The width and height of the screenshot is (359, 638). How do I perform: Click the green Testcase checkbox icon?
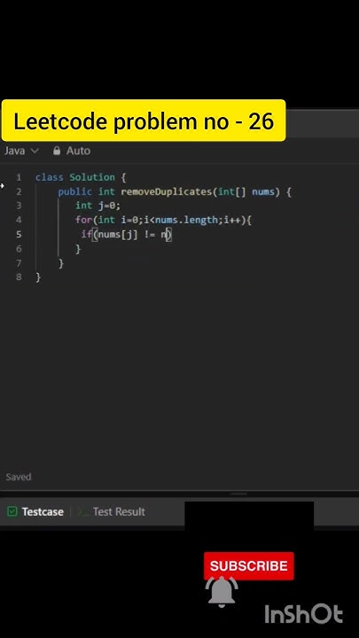tap(12, 511)
